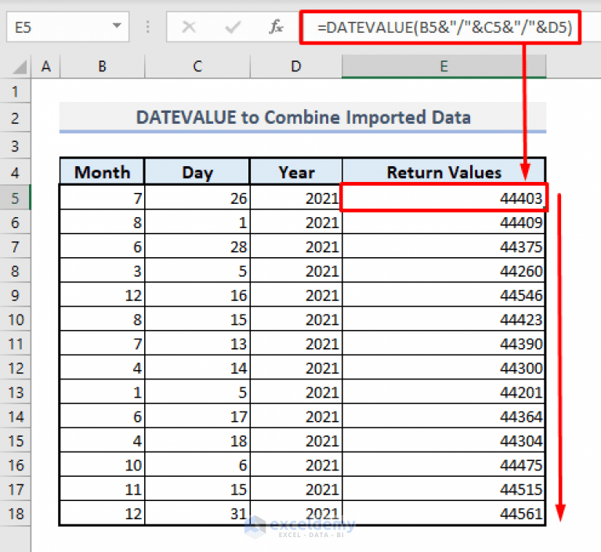Screen dimensions: 601x552
Task: Select column D header
Action: (296, 67)
